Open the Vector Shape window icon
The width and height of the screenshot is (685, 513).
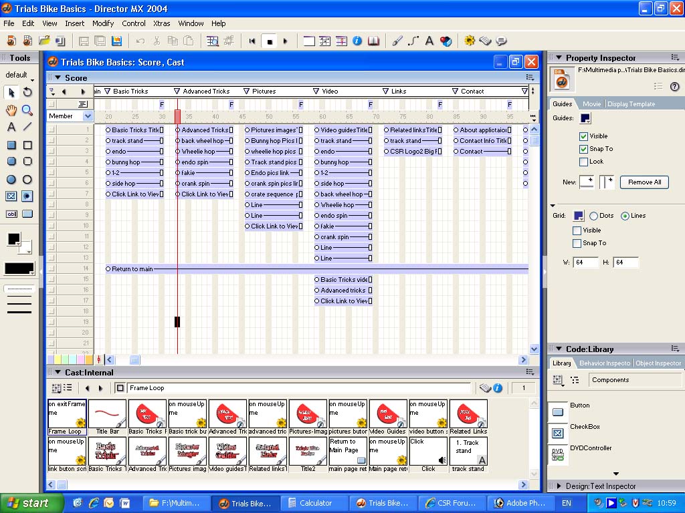click(x=413, y=41)
